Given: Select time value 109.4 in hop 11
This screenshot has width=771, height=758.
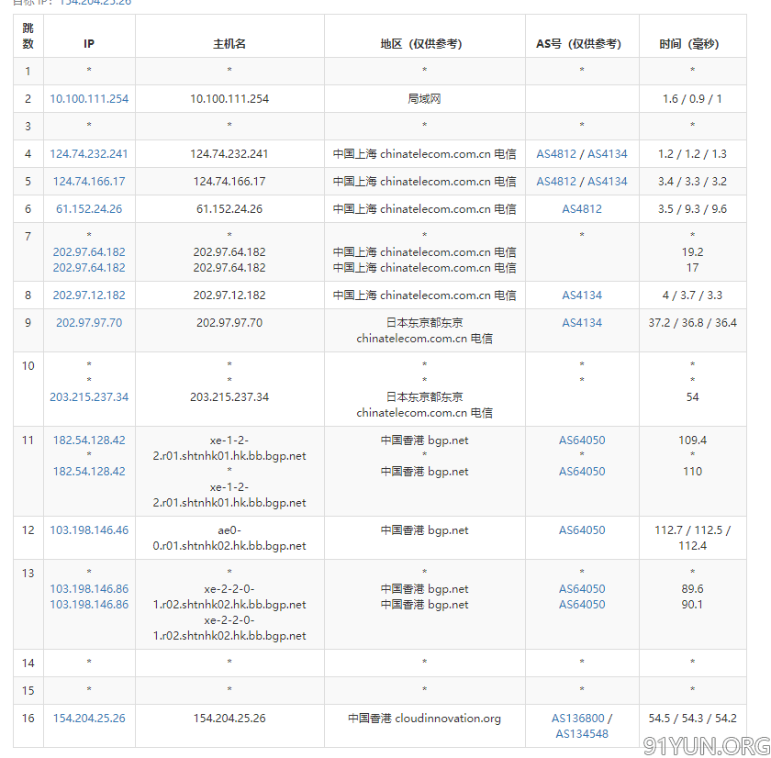Looking at the screenshot, I should (692, 440).
